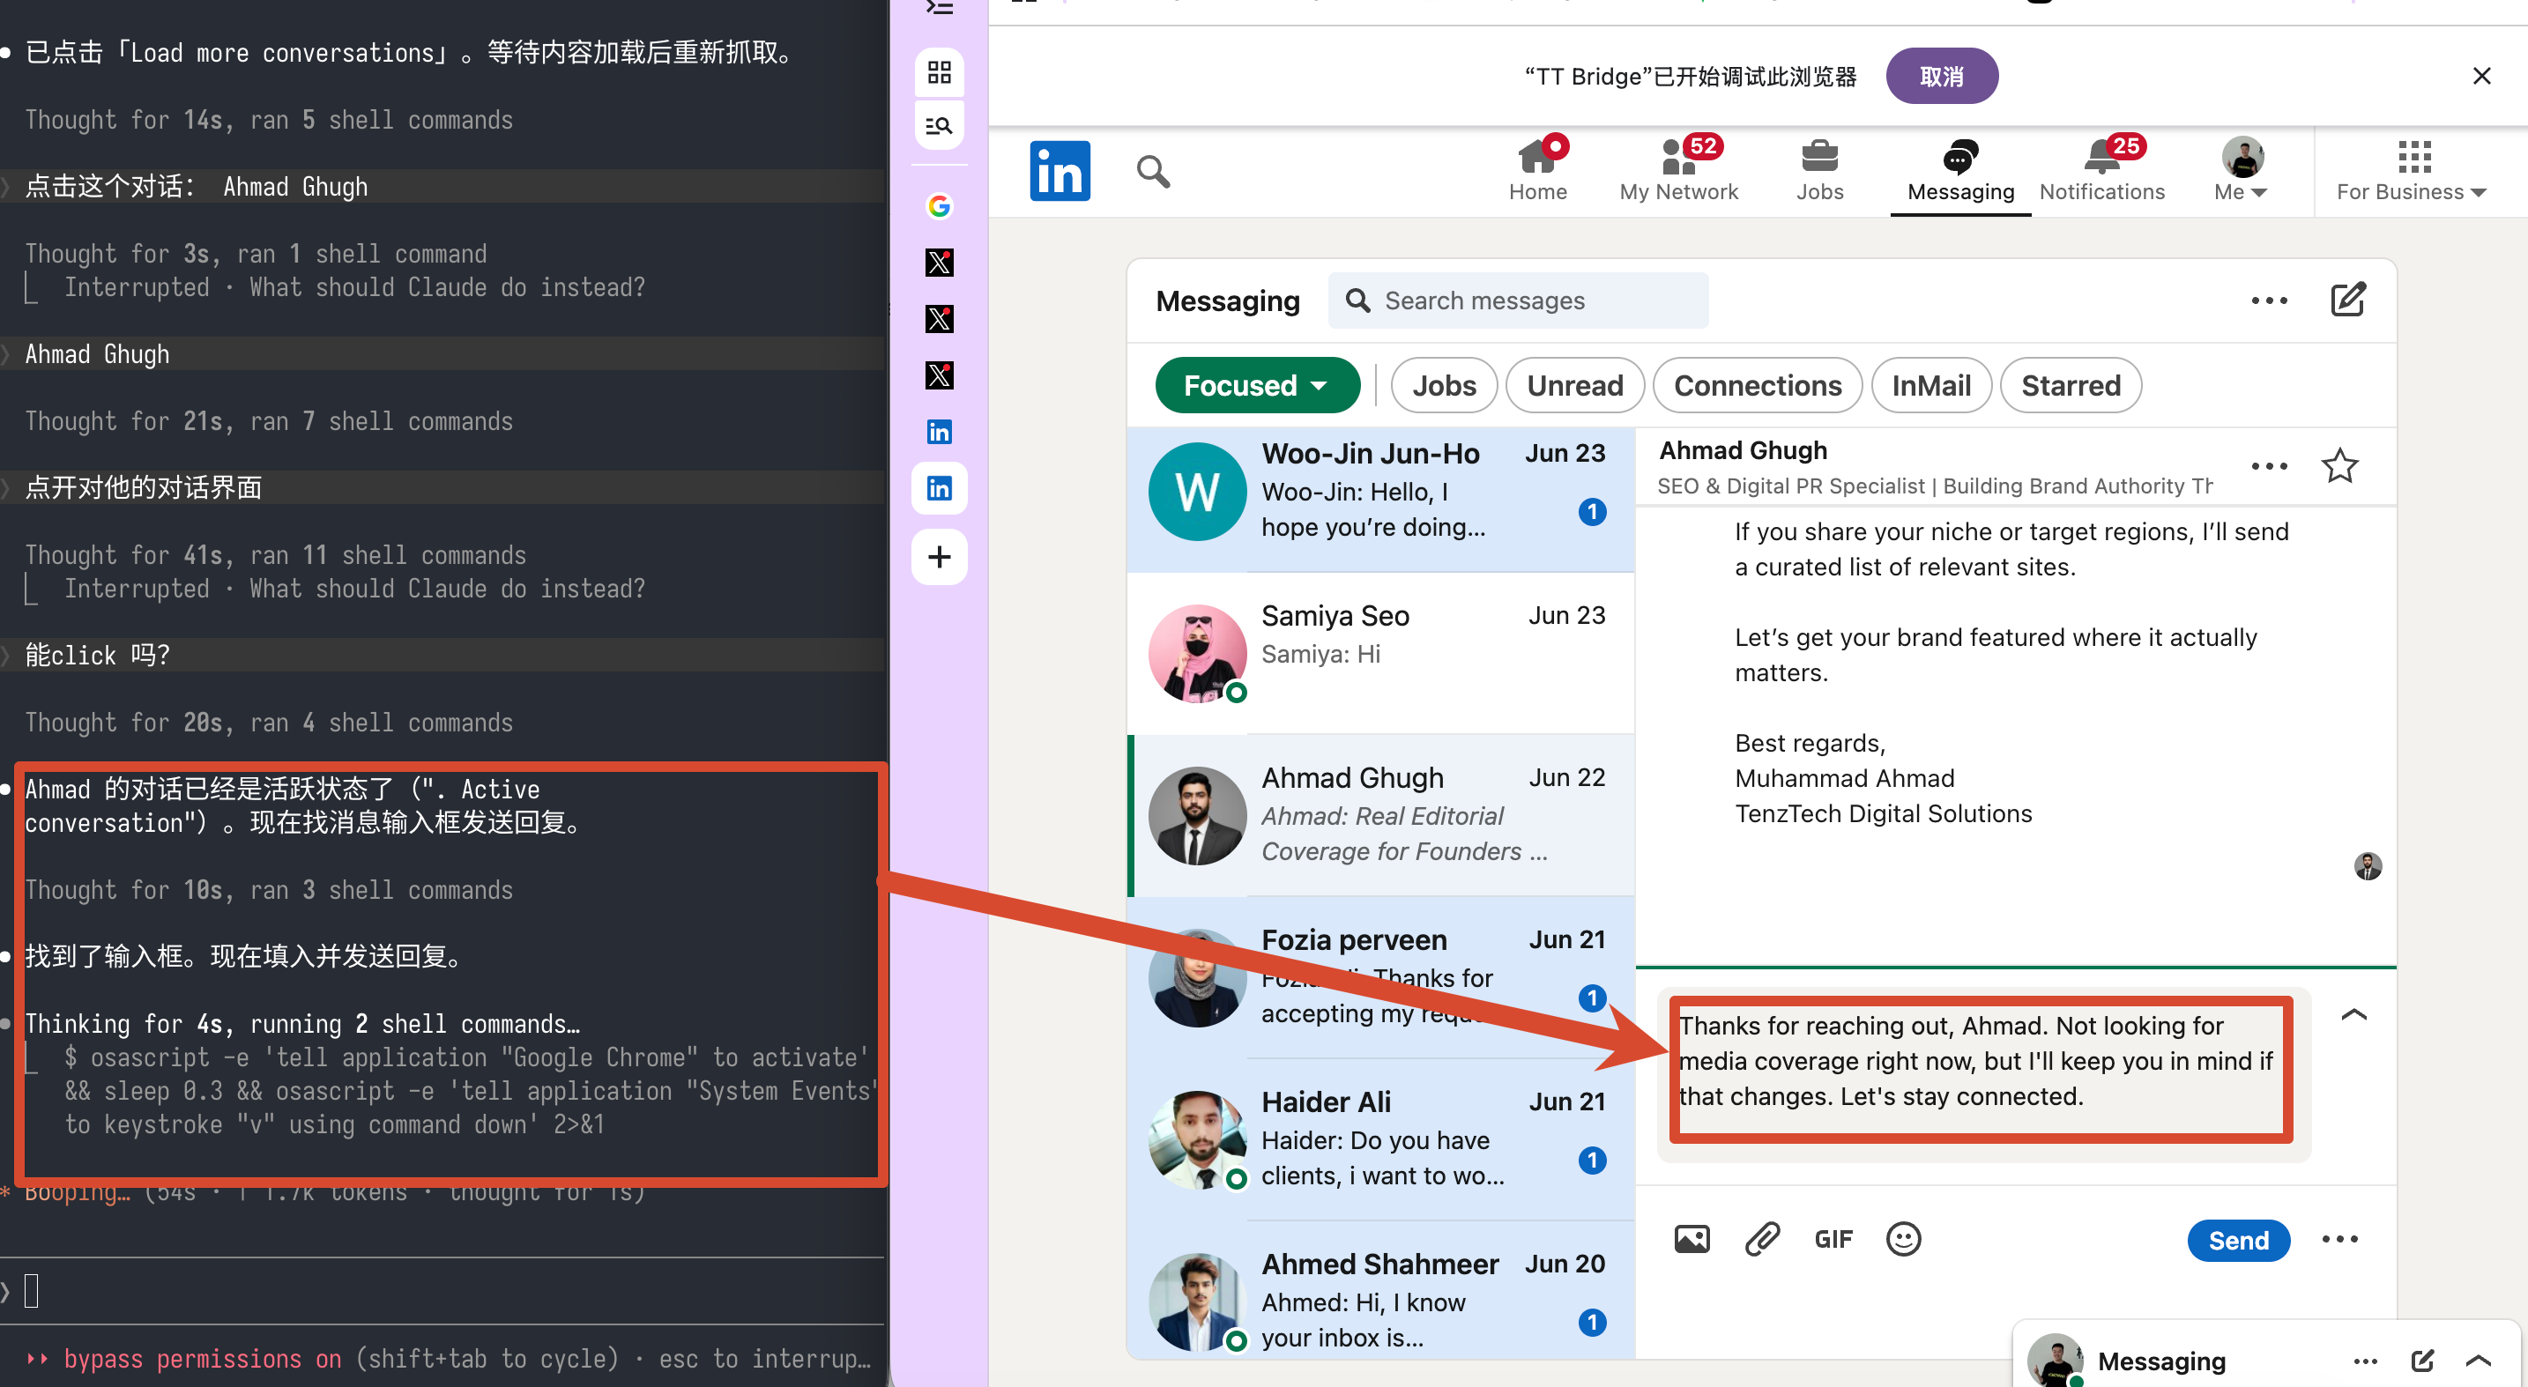Open the Google tab in sidebar
The width and height of the screenshot is (2528, 1387).
pos(938,206)
